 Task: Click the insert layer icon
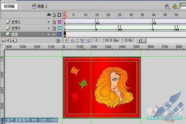tap(4, 41)
